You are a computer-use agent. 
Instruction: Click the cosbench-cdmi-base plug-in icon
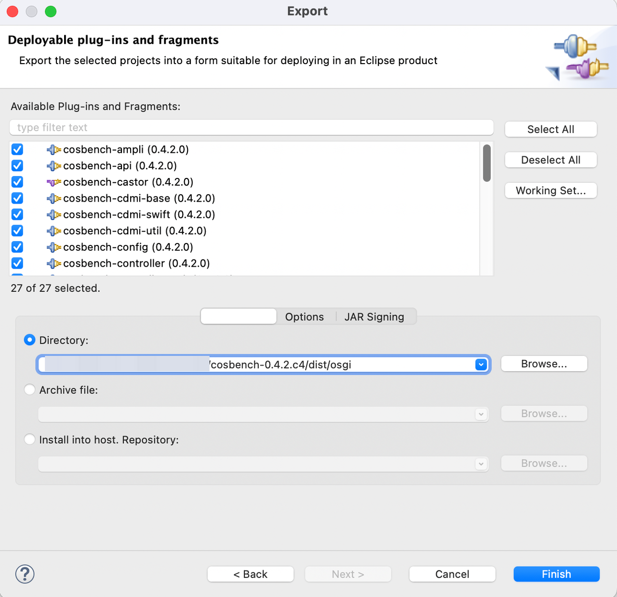click(x=54, y=199)
